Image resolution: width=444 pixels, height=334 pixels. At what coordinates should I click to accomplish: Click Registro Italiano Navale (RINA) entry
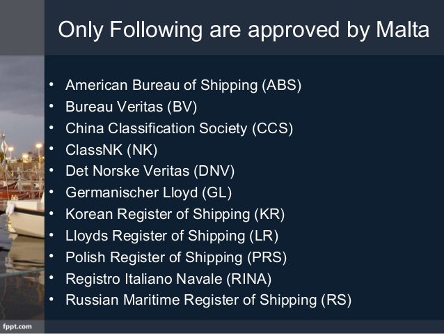168,279
